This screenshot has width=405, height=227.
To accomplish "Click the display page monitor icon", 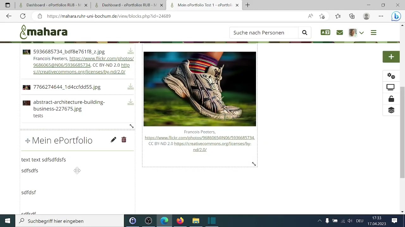I will [x=390, y=87].
